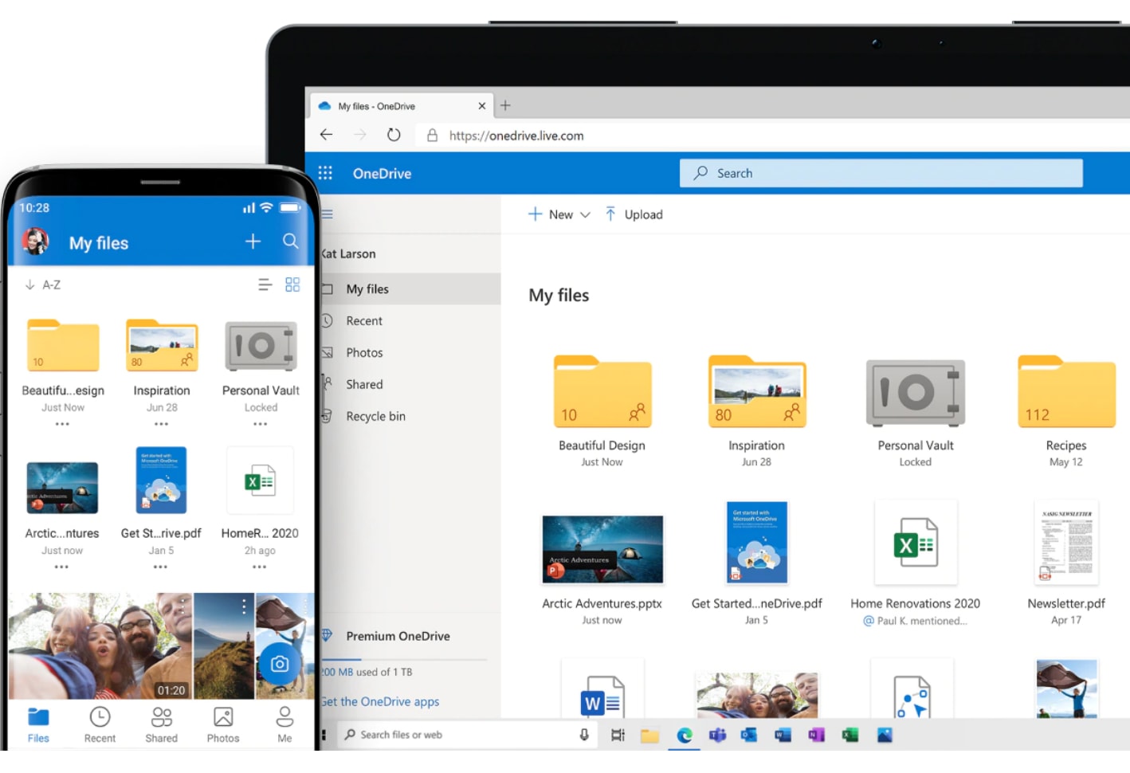Click the Upload button in web toolbar

point(634,214)
